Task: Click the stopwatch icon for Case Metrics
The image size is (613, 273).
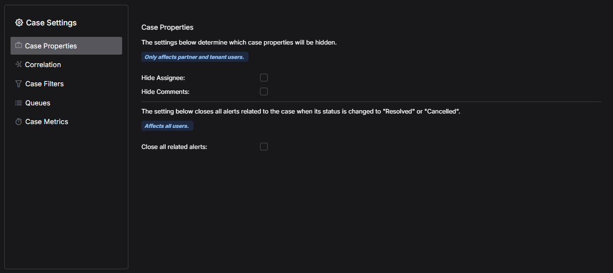Action: (19, 122)
